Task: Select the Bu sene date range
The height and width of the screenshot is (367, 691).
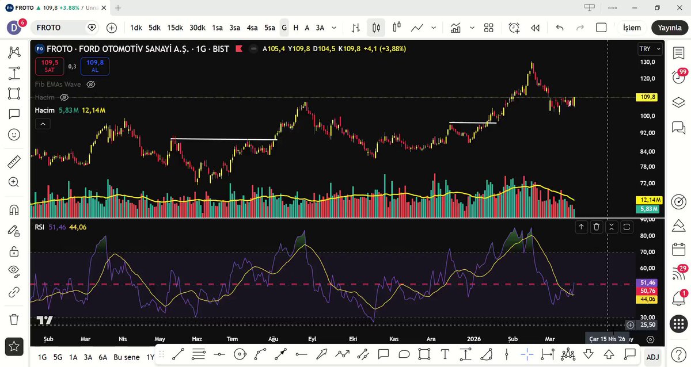Action: [x=126, y=357]
